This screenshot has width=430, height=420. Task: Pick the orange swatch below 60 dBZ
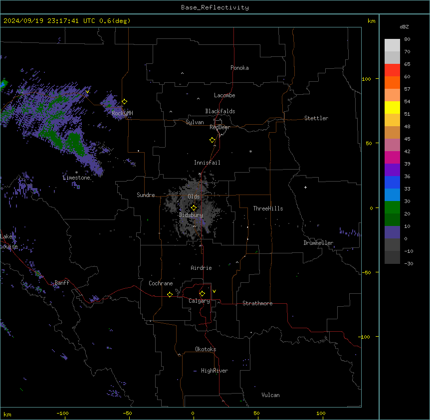pyautogui.click(x=392, y=82)
